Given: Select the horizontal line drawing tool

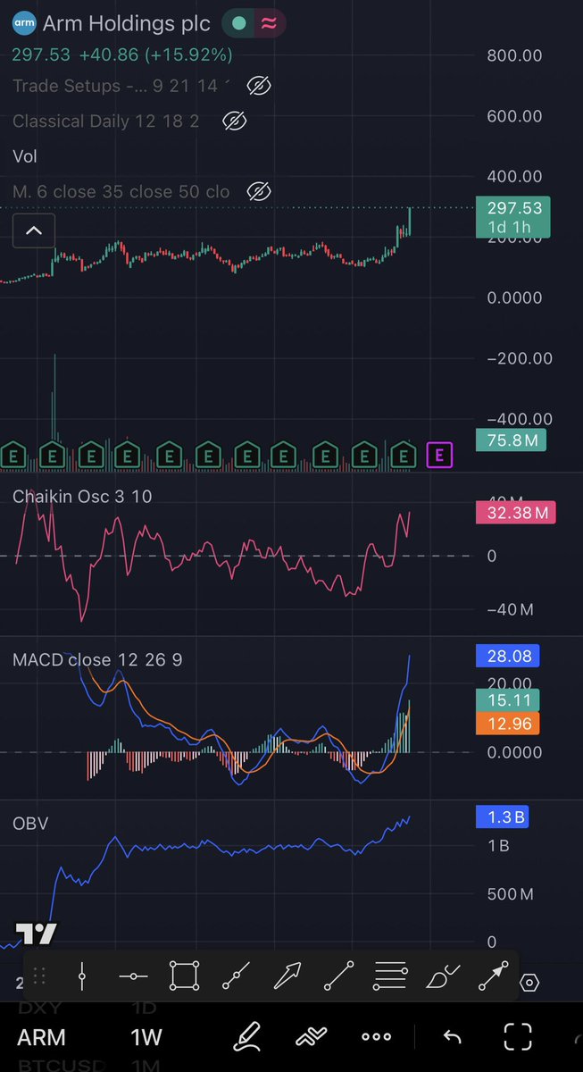Looking at the screenshot, I should coord(133,977).
